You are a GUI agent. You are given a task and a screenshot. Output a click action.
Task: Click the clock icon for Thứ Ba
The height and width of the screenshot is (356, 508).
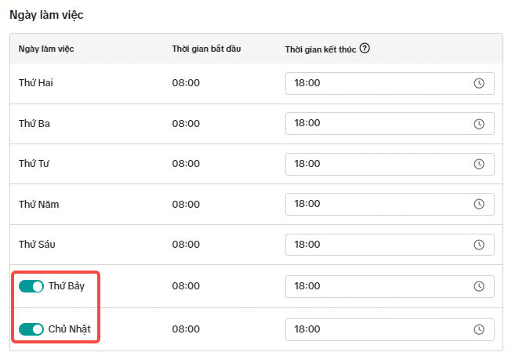[x=479, y=124]
